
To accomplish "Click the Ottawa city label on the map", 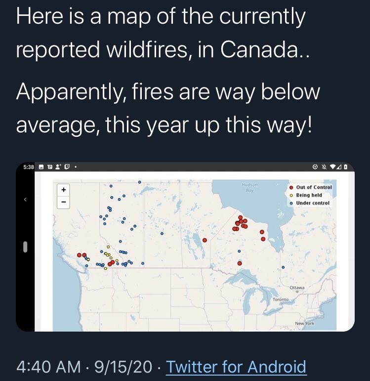I will point(297,288).
